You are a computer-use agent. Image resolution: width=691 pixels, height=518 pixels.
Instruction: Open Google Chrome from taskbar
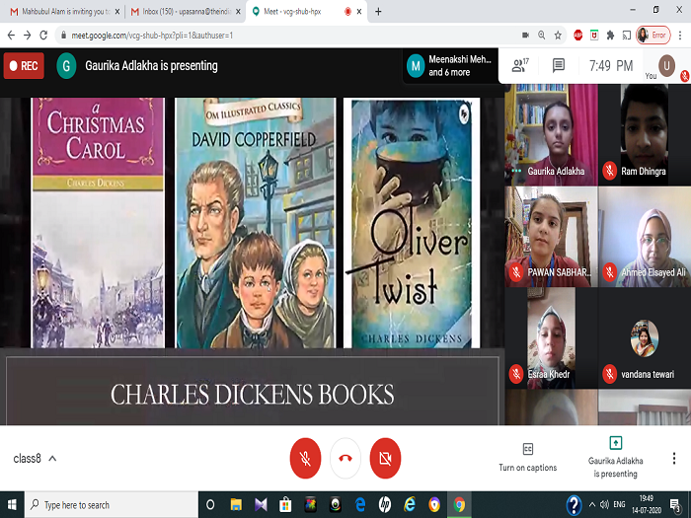(459, 505)
